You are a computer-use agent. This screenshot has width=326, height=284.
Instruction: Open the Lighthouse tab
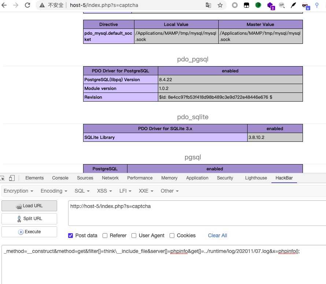[256, 178]
